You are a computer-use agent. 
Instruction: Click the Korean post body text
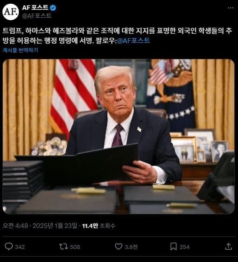(x=117, y=36)
